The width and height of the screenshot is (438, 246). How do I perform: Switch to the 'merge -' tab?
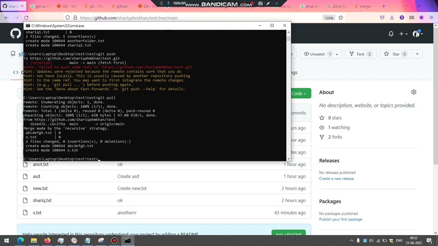coord(363,6)
